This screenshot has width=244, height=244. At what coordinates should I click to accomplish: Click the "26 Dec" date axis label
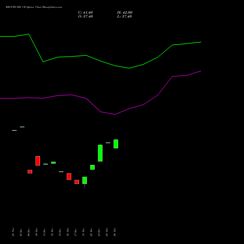pos(115,232)
